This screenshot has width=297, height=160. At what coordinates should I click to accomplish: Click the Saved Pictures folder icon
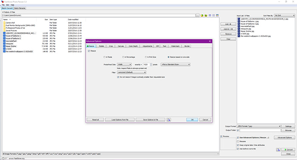click(x=4, y=30)
